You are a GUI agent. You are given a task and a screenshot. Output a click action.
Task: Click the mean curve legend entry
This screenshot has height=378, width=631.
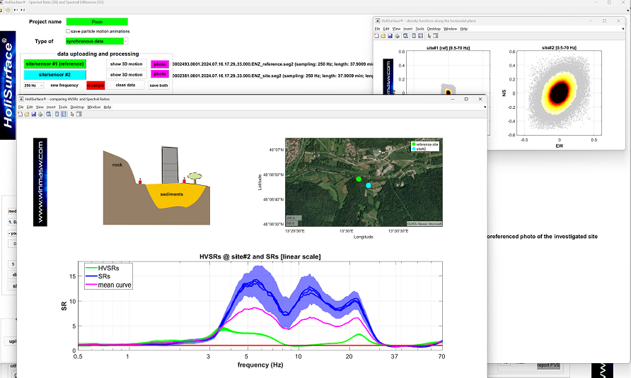(x=109, y=285)
